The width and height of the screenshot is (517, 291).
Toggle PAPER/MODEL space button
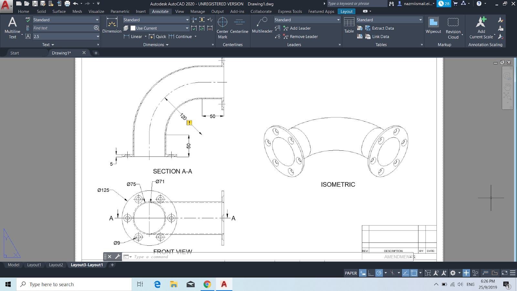click(351, 273)
